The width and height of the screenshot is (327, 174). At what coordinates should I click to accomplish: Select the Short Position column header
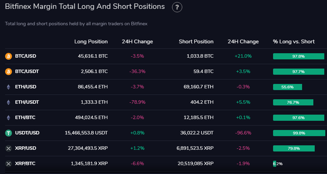coord(196,42)
